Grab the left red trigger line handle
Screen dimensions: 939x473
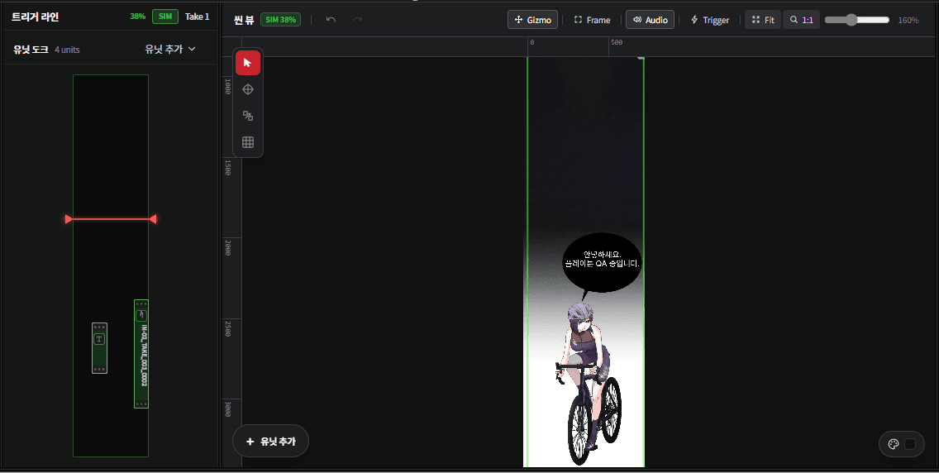(69, 219)
